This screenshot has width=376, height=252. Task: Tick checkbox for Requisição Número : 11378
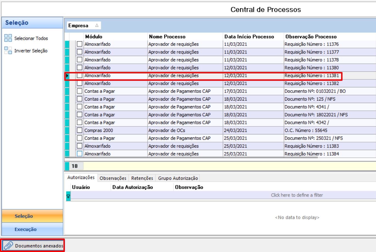[80, 60]
